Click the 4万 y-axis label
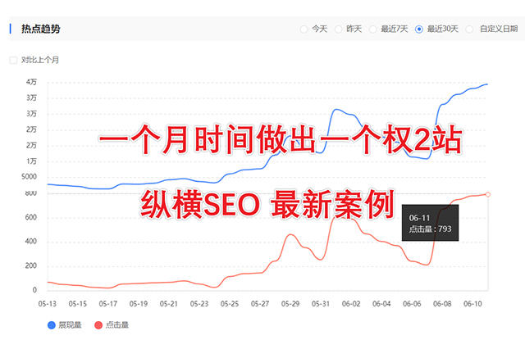Screen dimensions: 525x349 [31, 82]
